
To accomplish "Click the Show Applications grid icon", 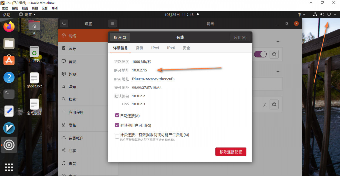I will pos(9,167).
